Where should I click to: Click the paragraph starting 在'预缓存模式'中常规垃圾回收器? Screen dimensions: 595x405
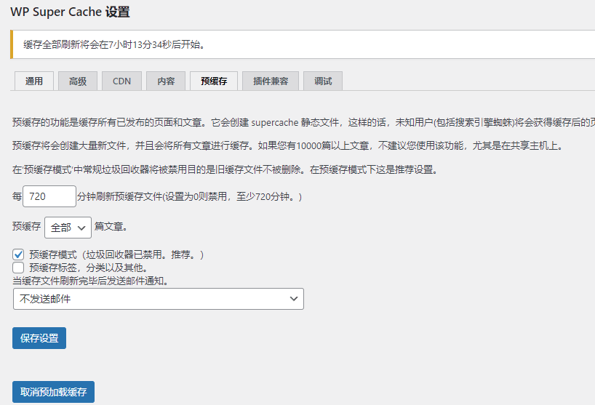coord(225,169)
